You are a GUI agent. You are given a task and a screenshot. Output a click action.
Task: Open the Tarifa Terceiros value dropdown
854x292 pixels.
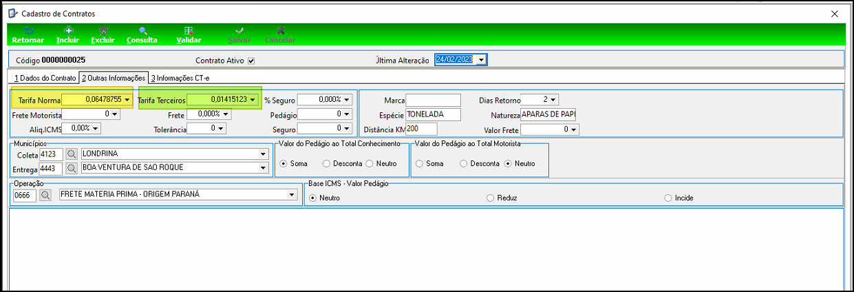pos(253,100)
